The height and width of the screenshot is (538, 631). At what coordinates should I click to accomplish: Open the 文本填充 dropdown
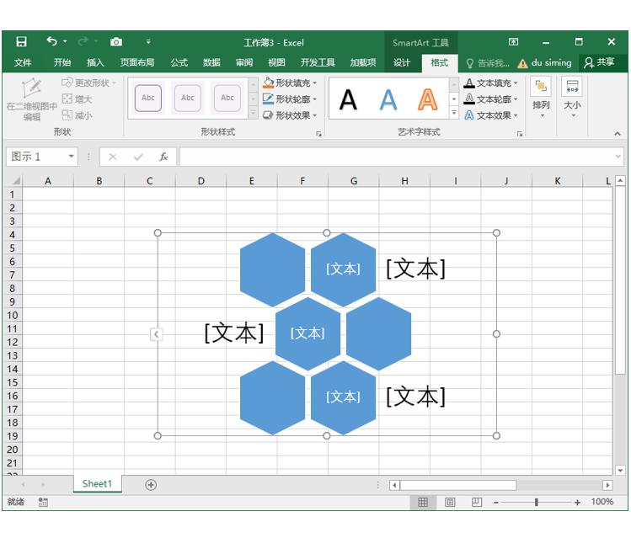490,83
